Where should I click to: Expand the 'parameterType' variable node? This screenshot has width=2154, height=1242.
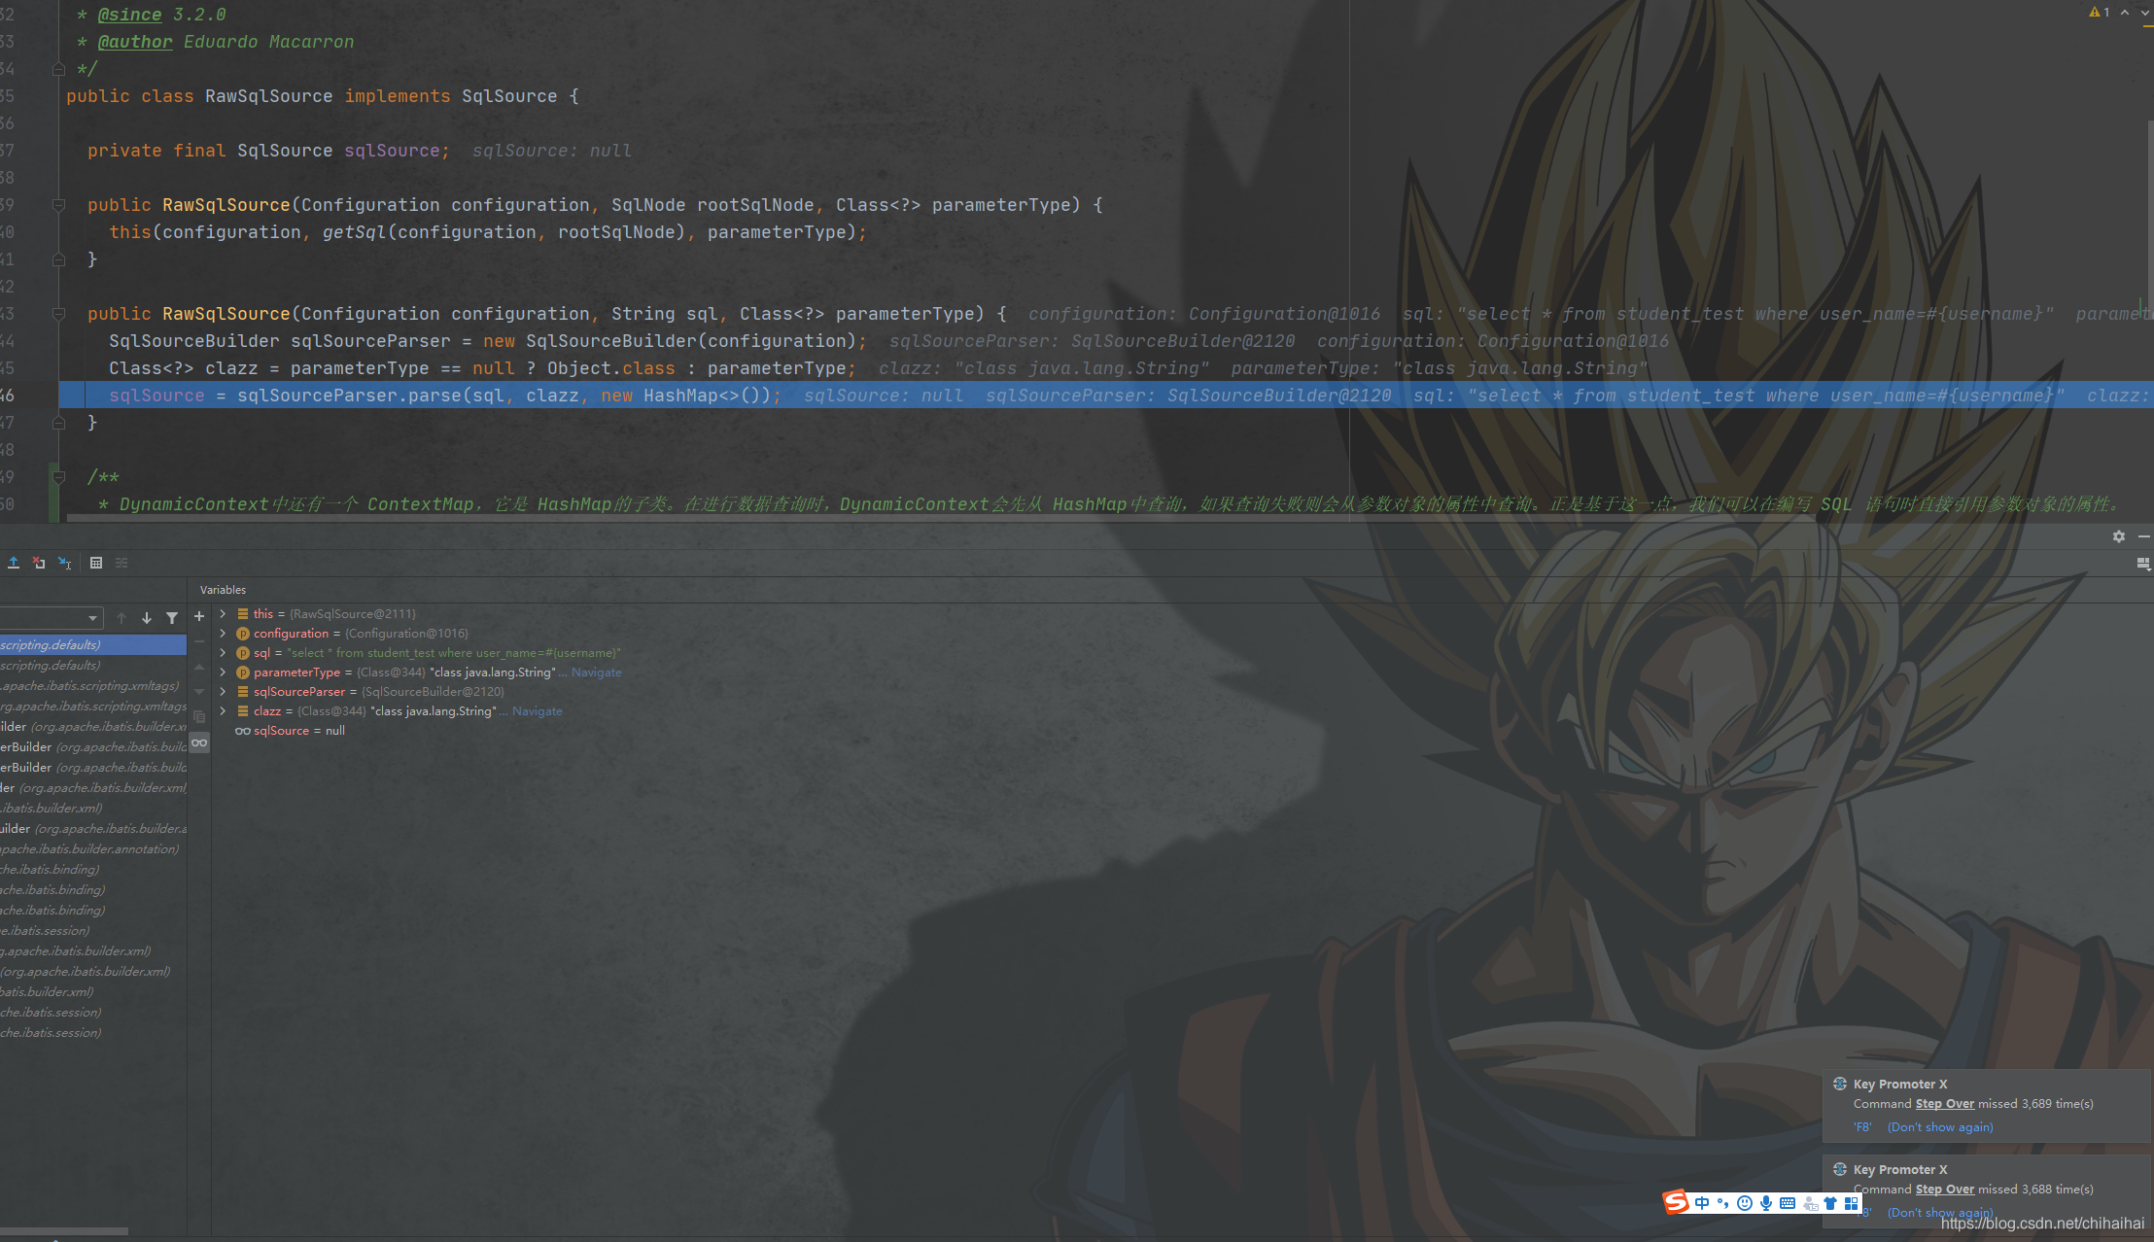coord(223,673)
